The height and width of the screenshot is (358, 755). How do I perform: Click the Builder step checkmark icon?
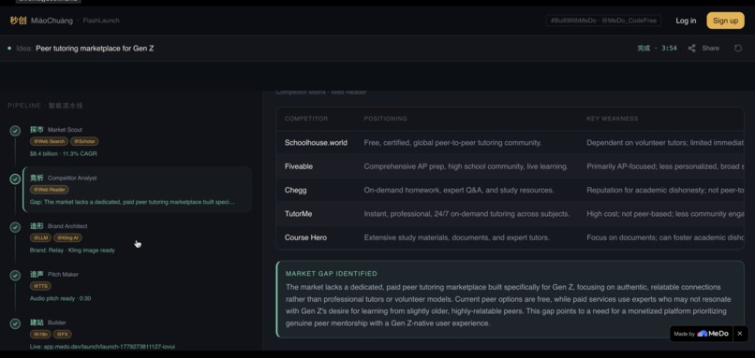click(x=15, y=322)
